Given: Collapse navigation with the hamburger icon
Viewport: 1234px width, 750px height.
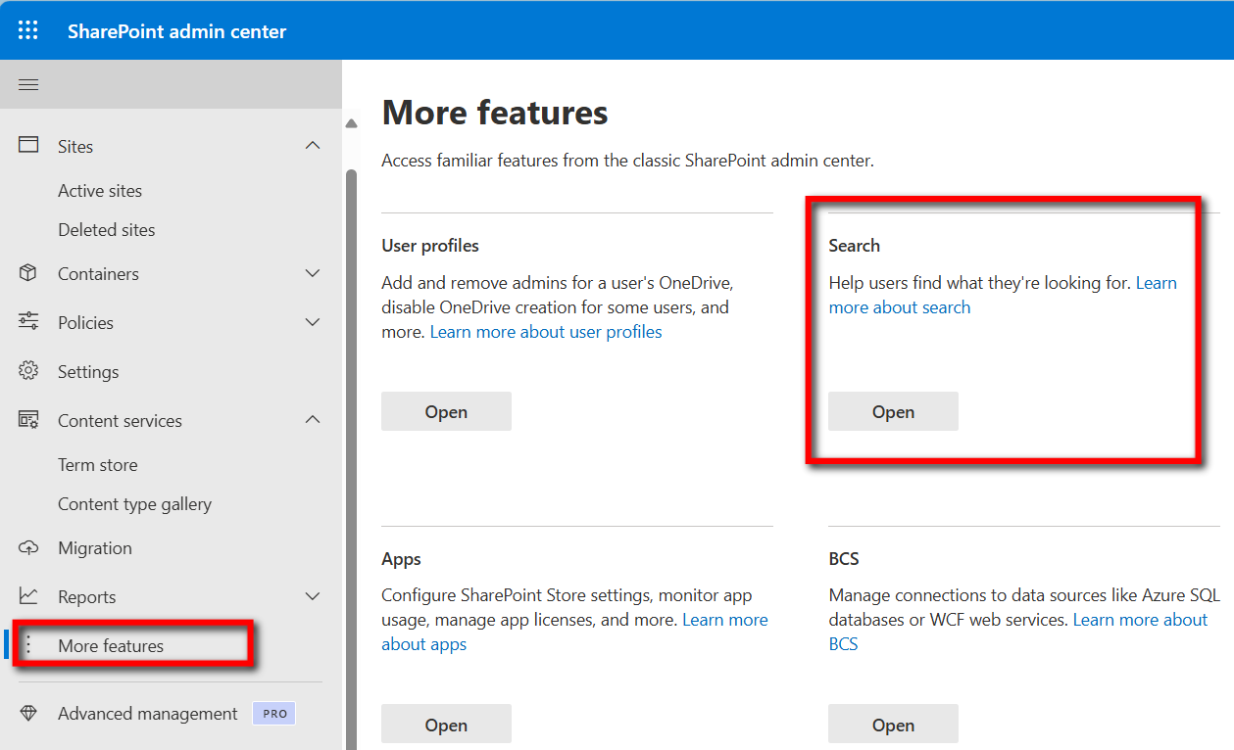Looking at the screenshot, I should pyautogui.click(x=28, y=85).
